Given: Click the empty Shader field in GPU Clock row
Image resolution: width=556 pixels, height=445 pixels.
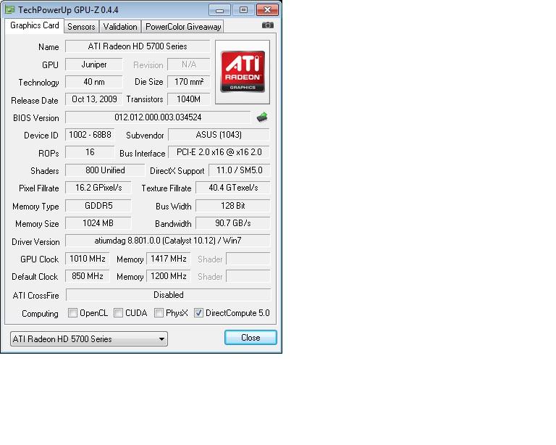Looking at the screenshot, I should click(248, 258).
